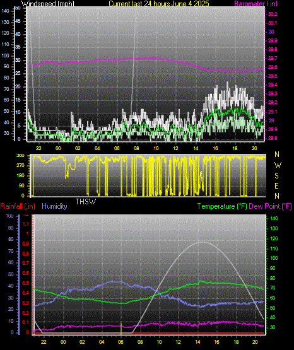Click the Rainfall (.in) legend label

pyautogui.click(x=18, y=206)
